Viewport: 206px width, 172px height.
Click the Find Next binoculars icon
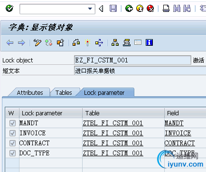(x=187, y=9)
